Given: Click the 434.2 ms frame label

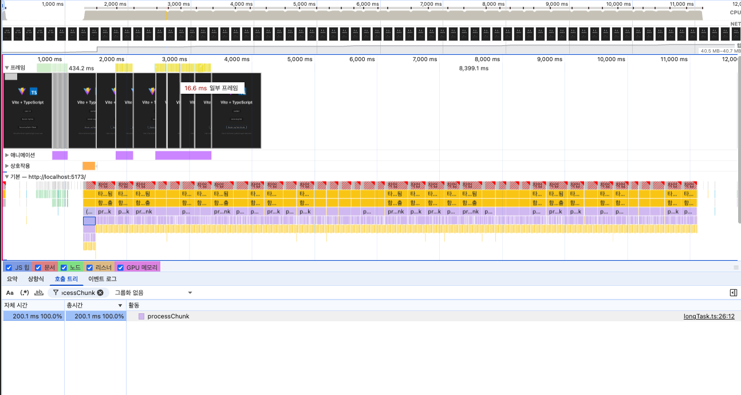Looking at the screenshot, I should (81, 68).
